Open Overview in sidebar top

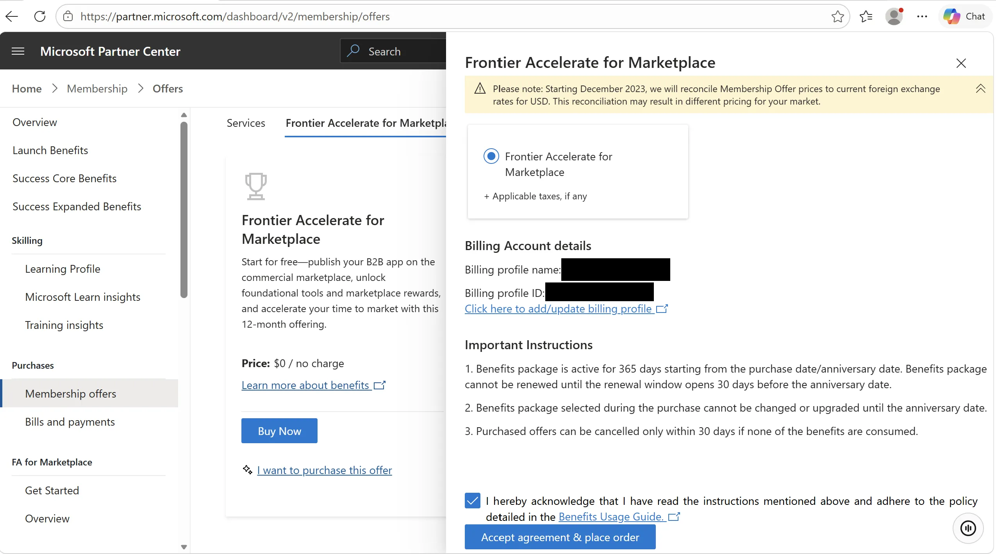pos(35,122)
